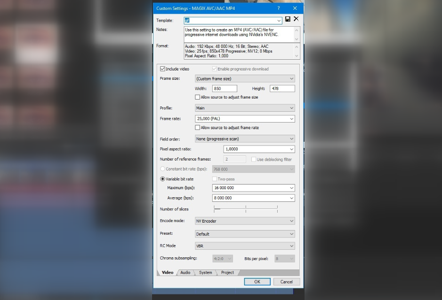Image resolution: width=442 pixels, height=300 pixels.
Task: Click the OK button
Action: 257,282
